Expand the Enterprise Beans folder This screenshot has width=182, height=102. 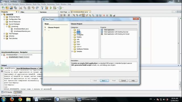click(x=4, y=17)
